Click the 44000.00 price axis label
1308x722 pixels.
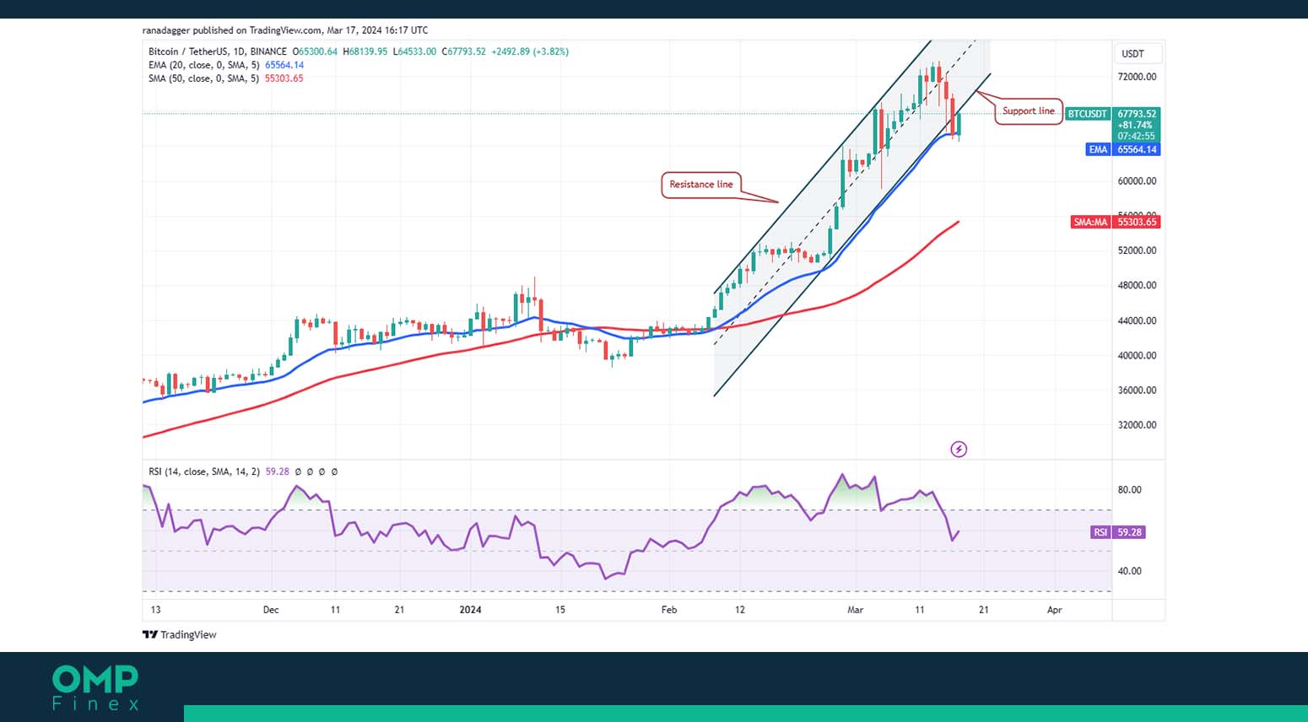(1137, 321)
